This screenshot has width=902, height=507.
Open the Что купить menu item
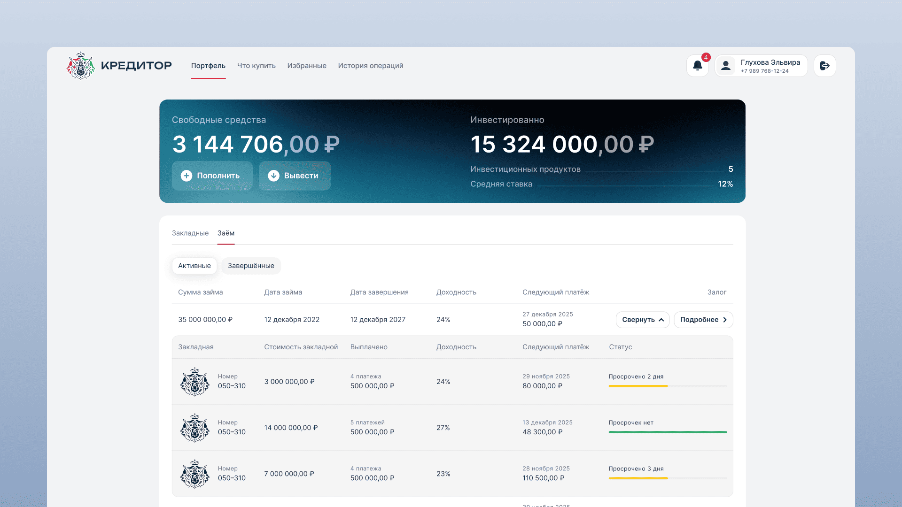(x=256, y=66)
